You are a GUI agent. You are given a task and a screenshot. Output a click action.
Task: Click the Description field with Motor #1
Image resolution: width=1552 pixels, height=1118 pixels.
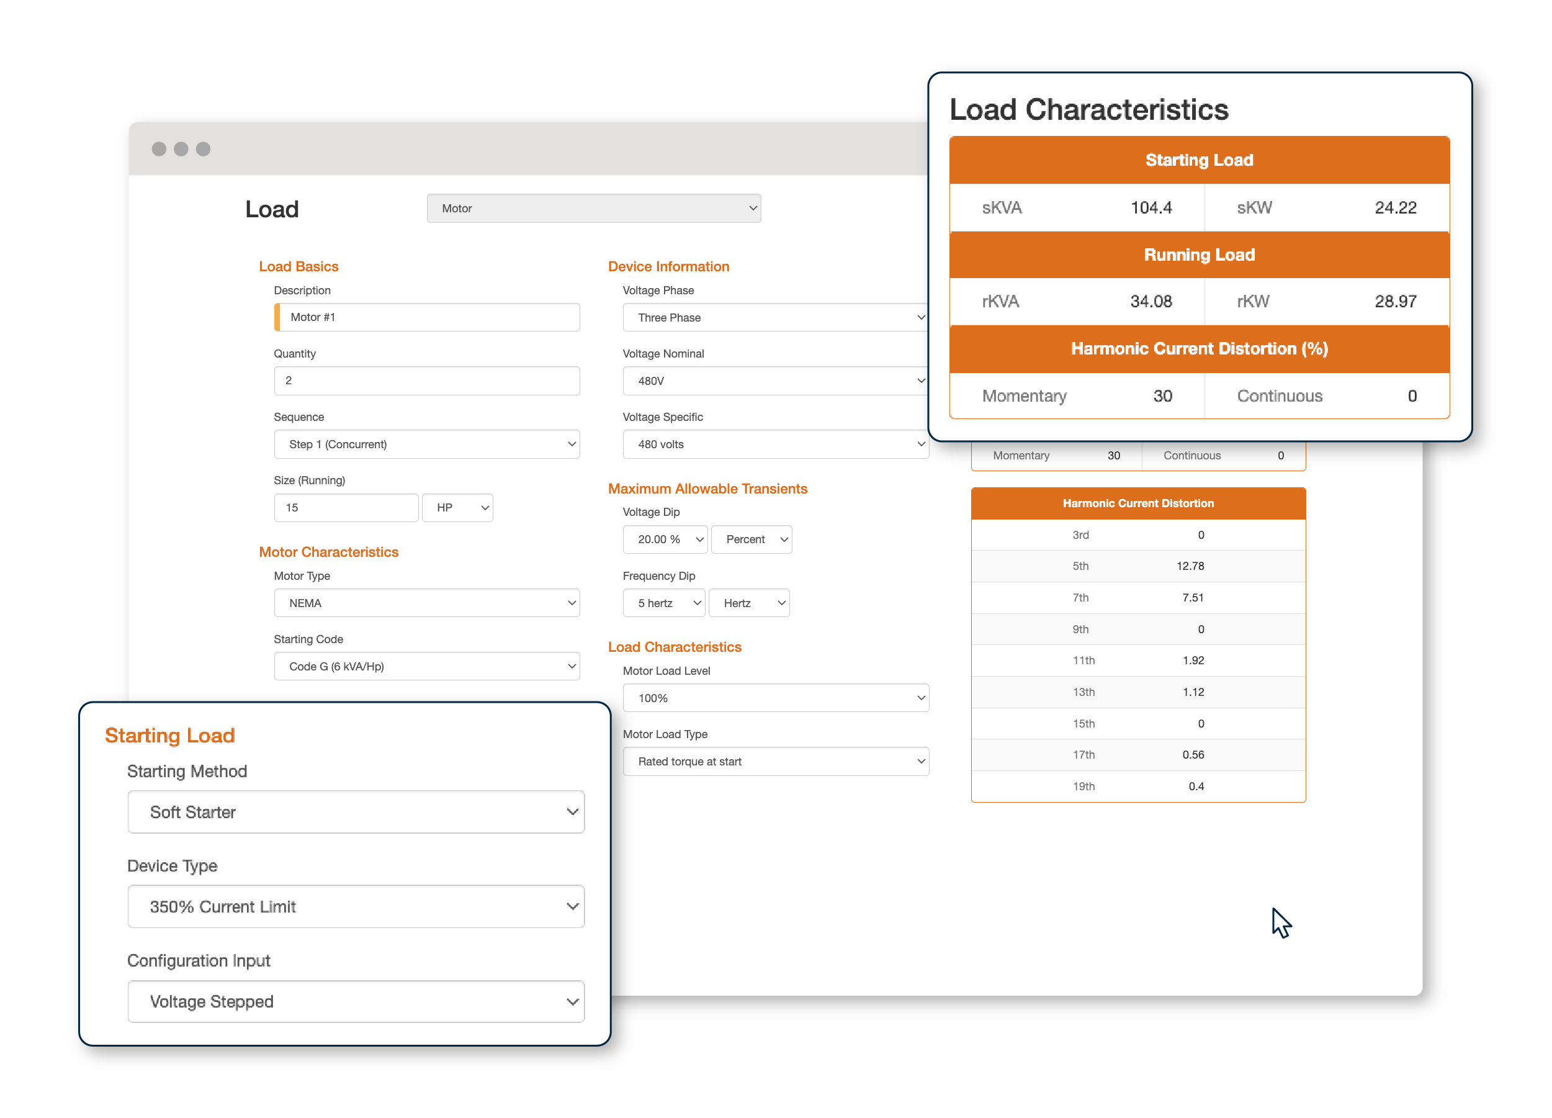tap(428, 317)
